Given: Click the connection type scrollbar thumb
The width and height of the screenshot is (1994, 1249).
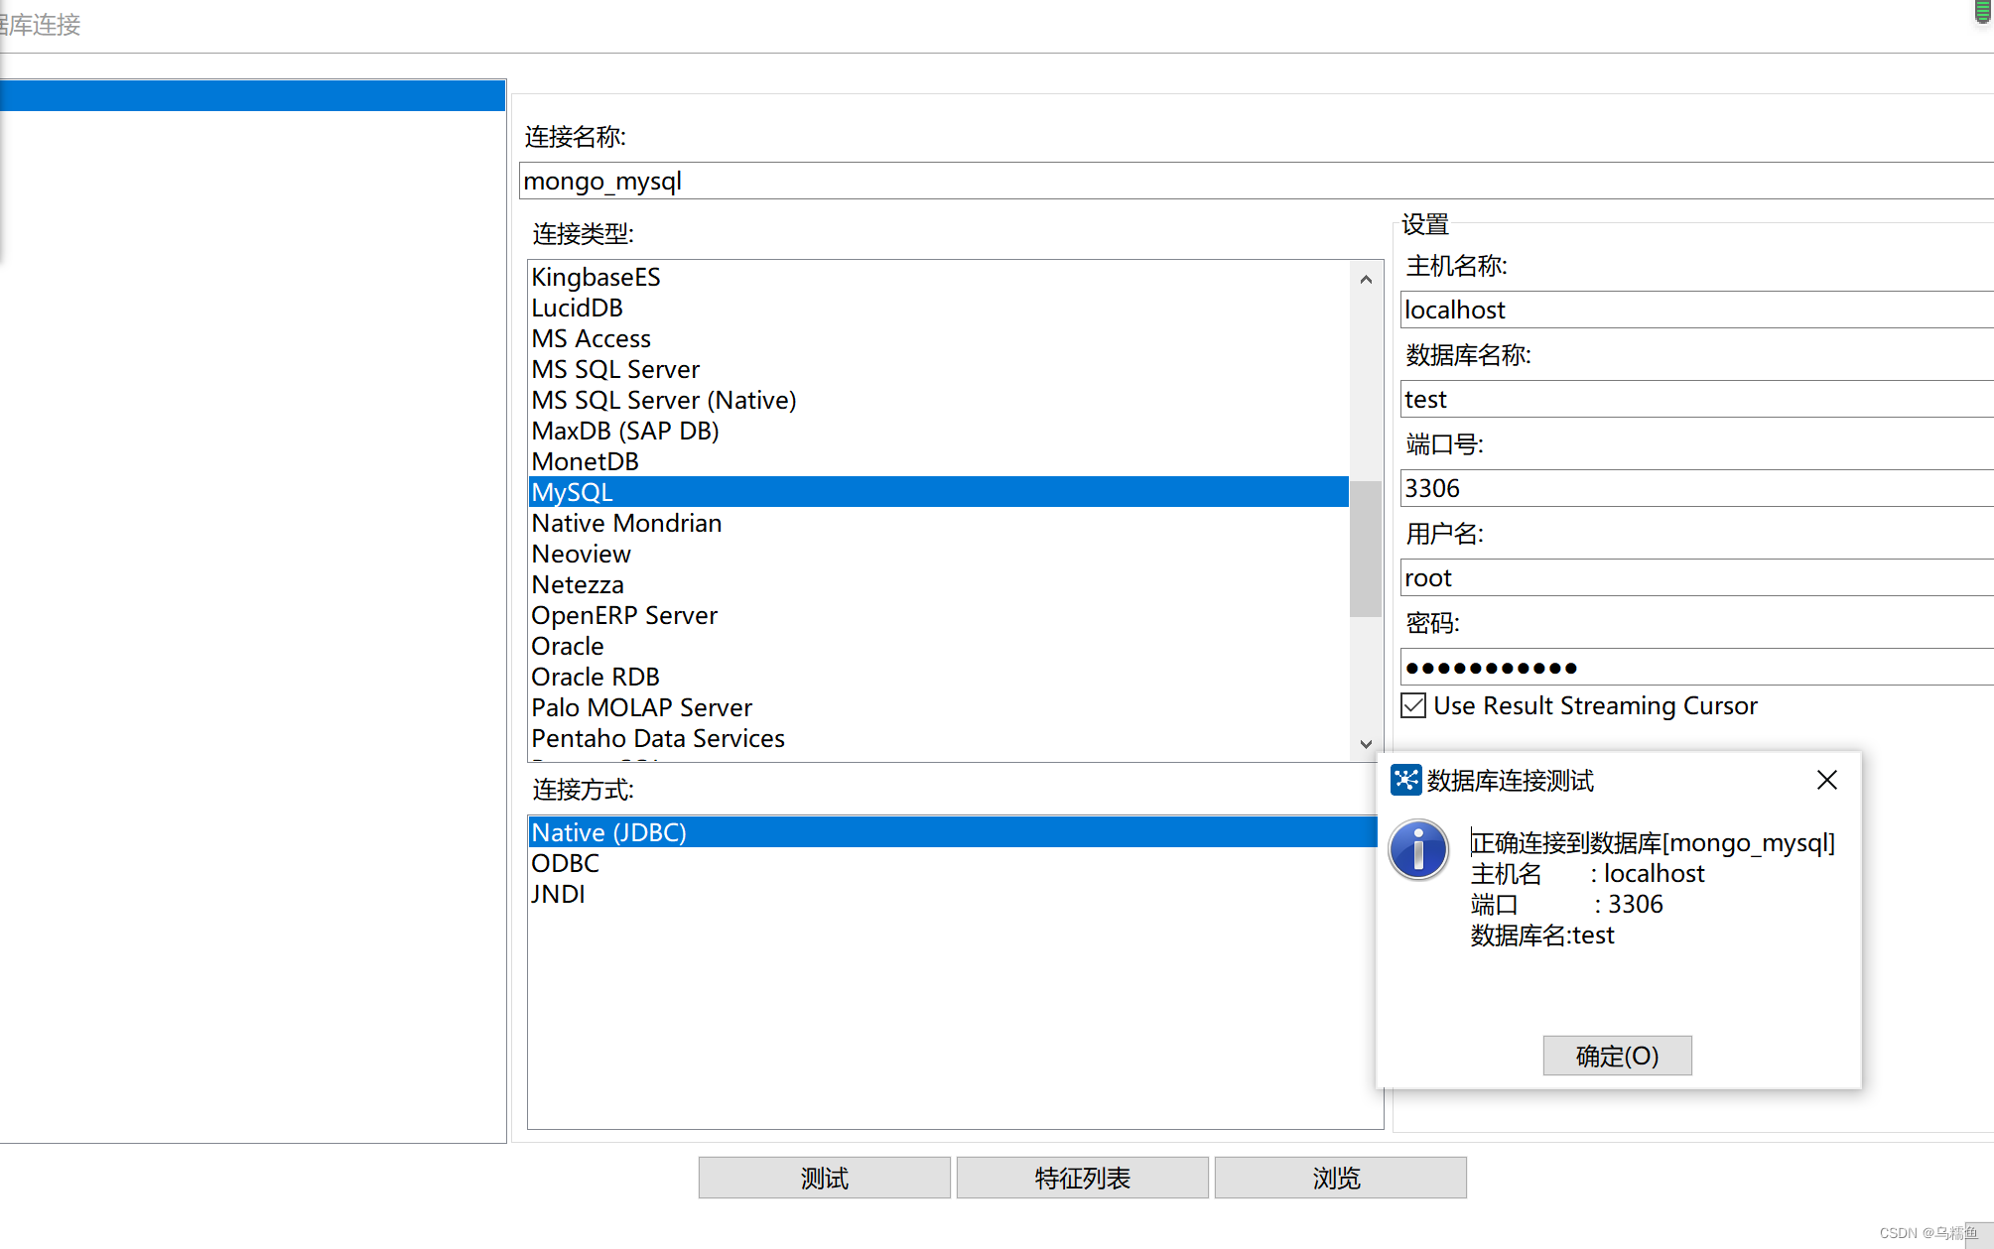Looking at the screenshot, I should (x=1366, y=548).
